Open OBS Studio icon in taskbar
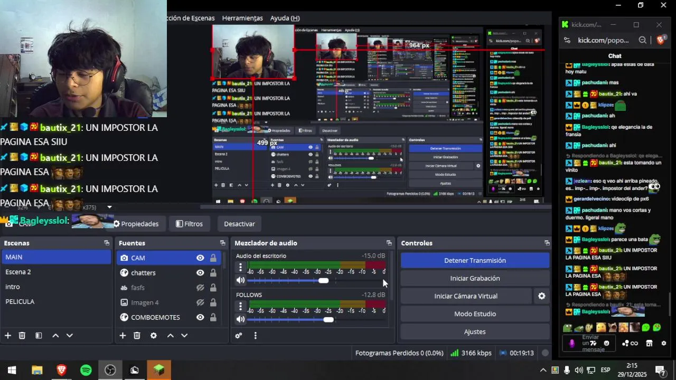This screenshot has width=676, height=380. point(110,370)
